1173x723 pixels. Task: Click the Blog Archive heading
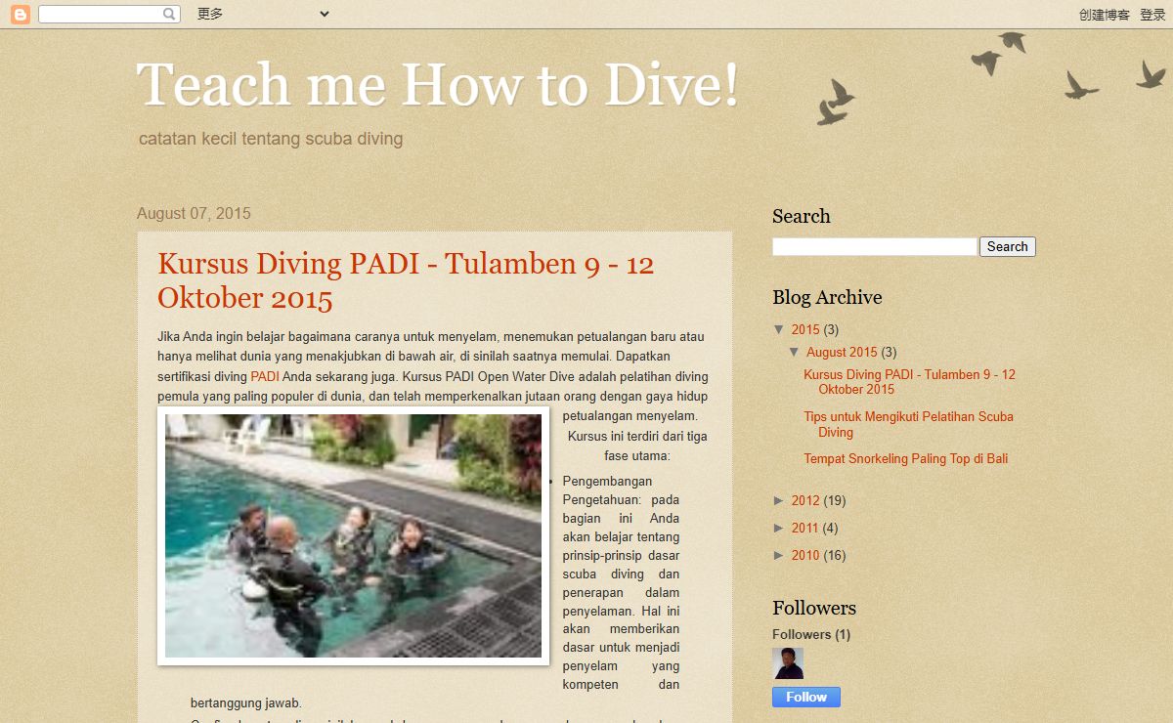click(x=827, y=297)
